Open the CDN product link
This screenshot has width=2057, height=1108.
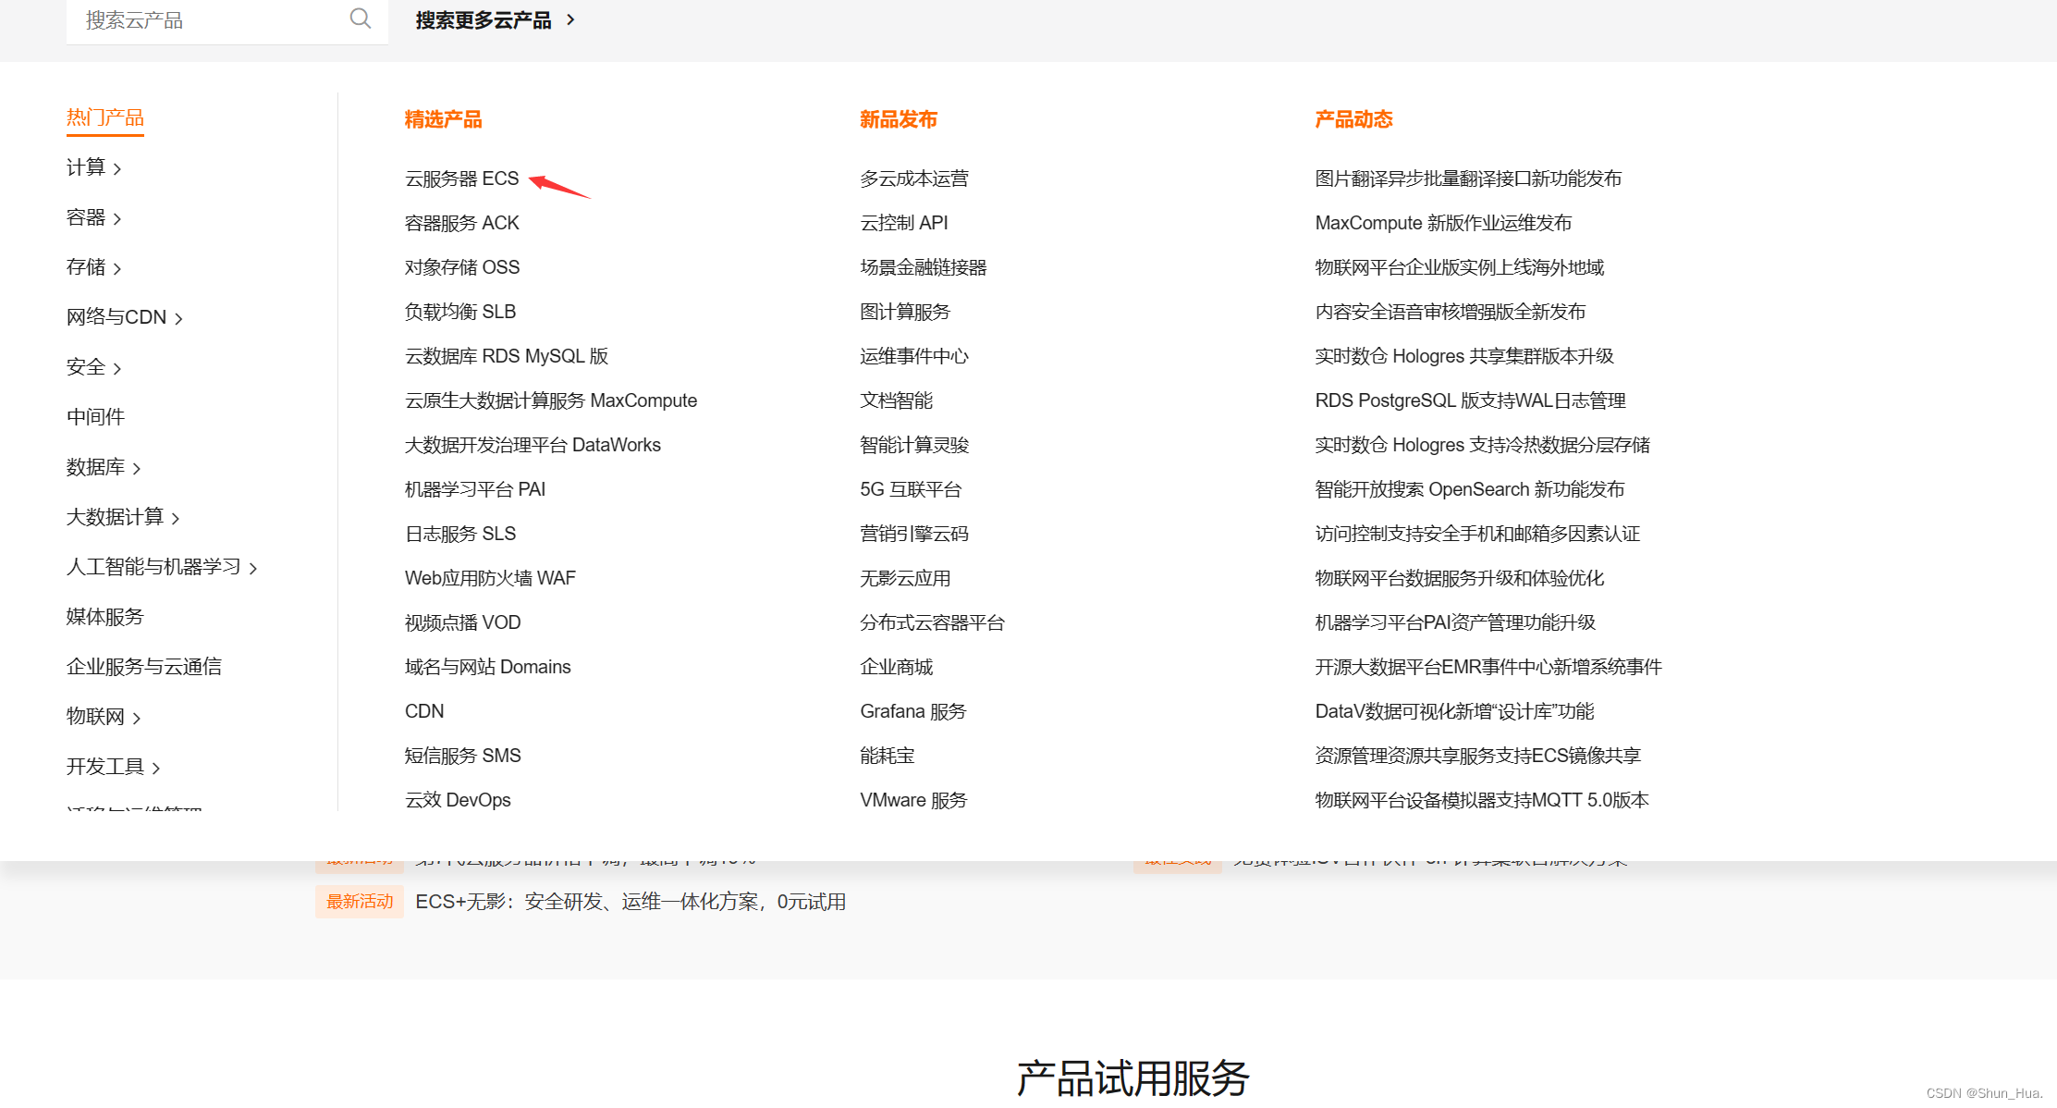click(x=424, y=711)
